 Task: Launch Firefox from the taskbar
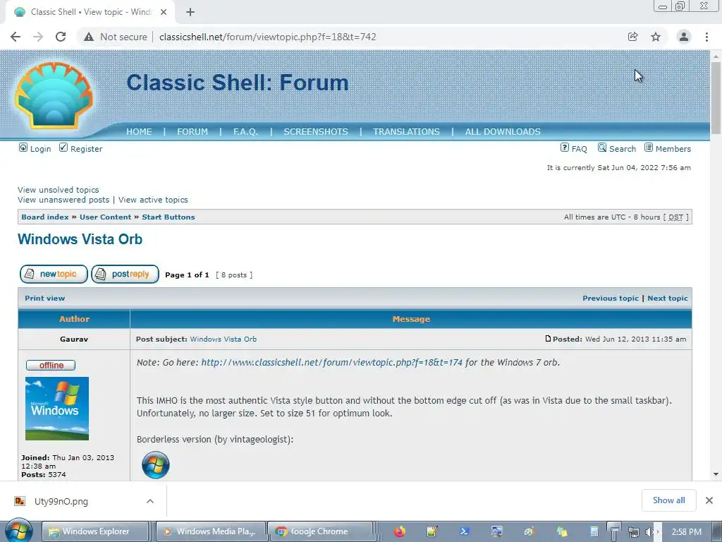pyautogui.click(x=400, y=531)
